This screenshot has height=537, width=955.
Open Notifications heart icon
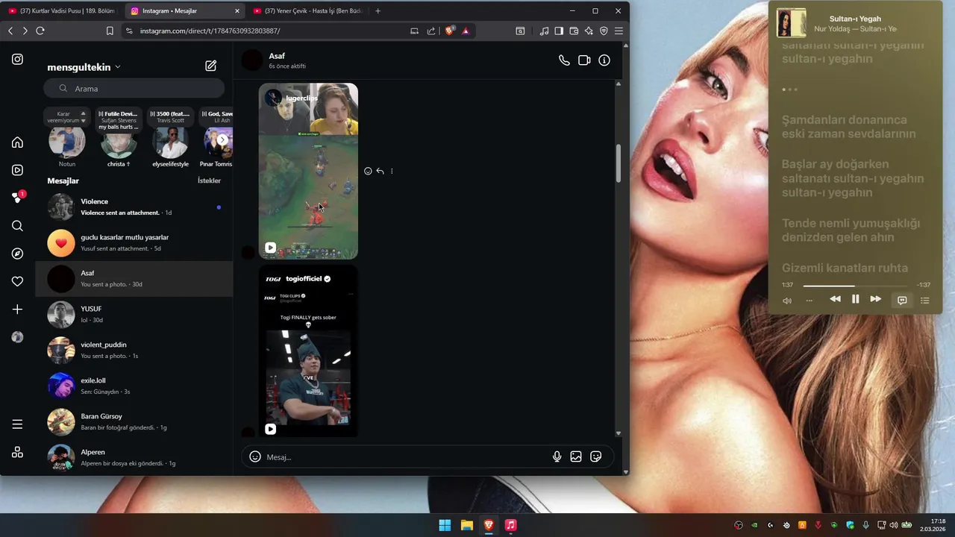tap(17, 281)
